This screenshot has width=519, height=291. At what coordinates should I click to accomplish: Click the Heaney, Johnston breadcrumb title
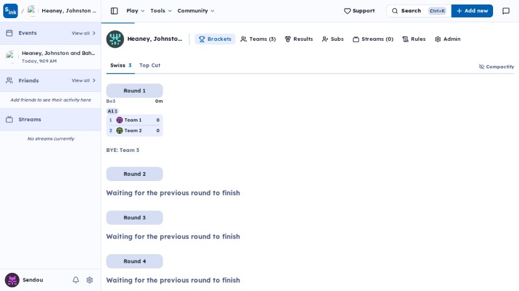pyautogui.click(x=69, y=11)
